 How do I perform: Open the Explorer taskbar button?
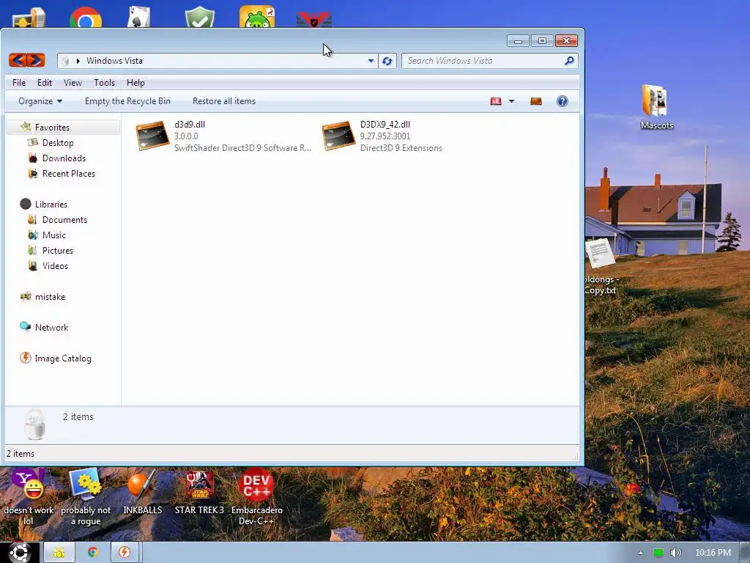click(59, 553)
